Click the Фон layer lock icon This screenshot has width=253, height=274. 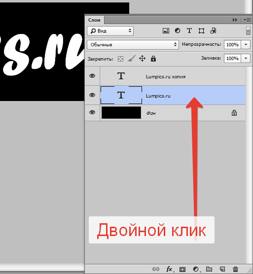[234, 113]
